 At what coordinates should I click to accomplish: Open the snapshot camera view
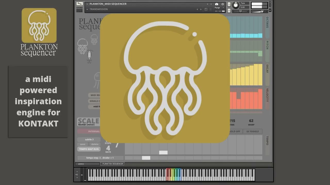tap(217, 4)
